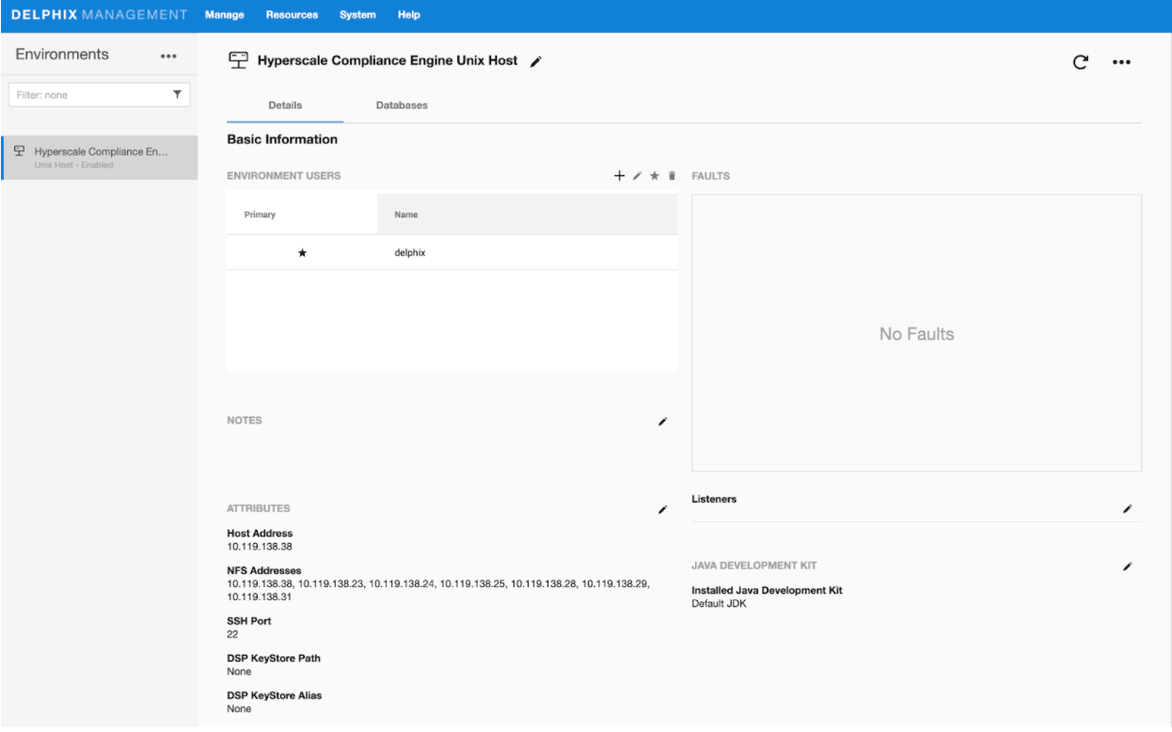Edit the selected environment user via pencil icon
The height and width of the screenshot is (732, 1172).
click(637, 176)
